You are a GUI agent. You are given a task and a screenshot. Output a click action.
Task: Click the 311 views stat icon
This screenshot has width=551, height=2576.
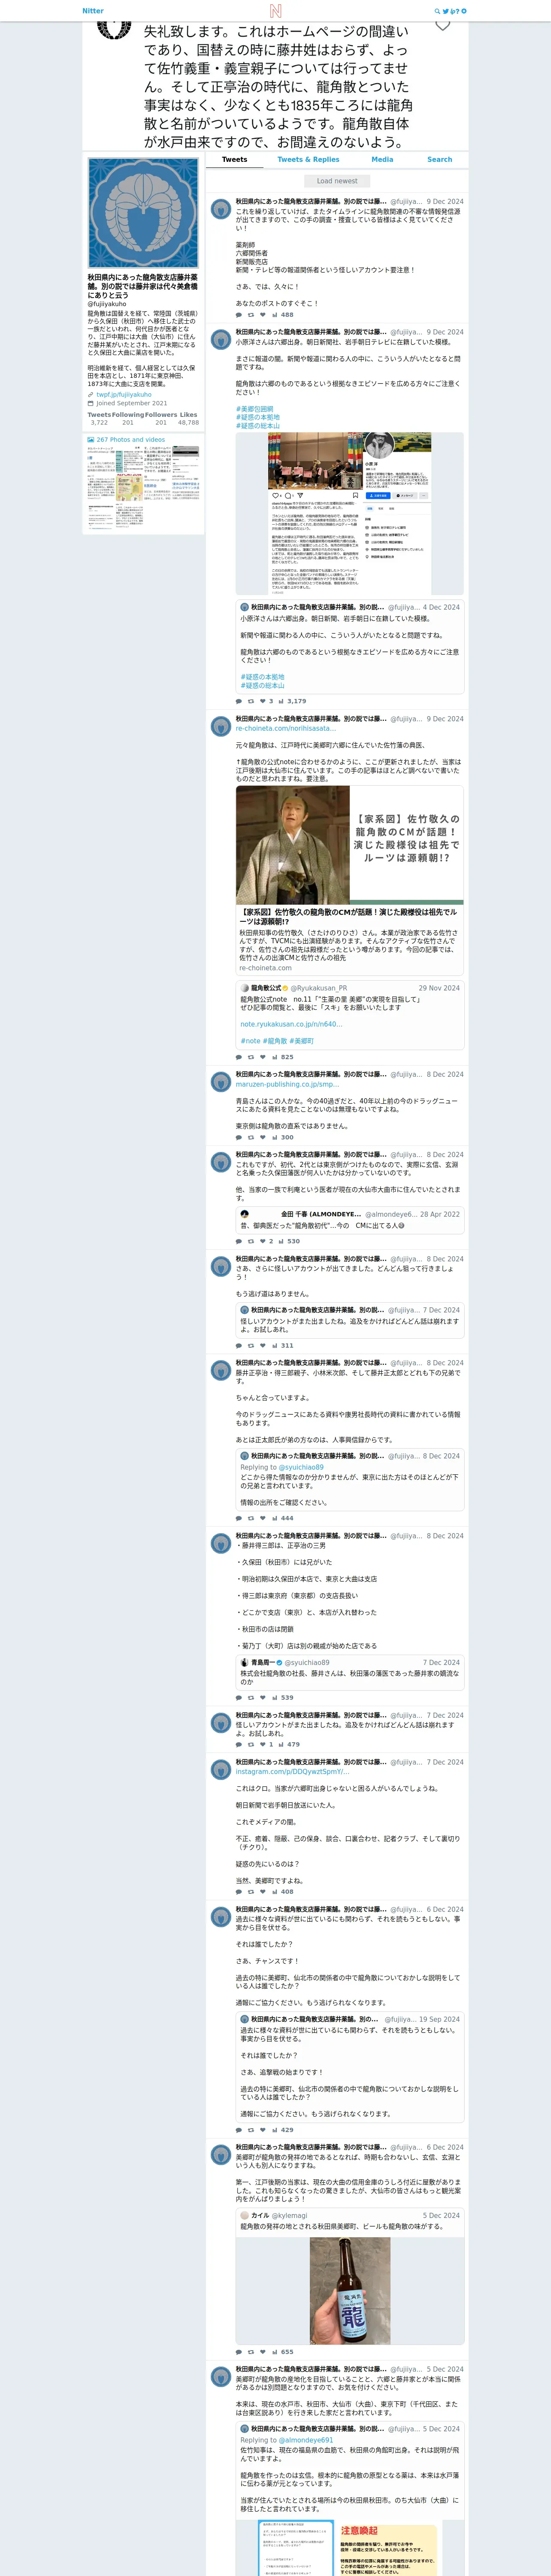275,1345
